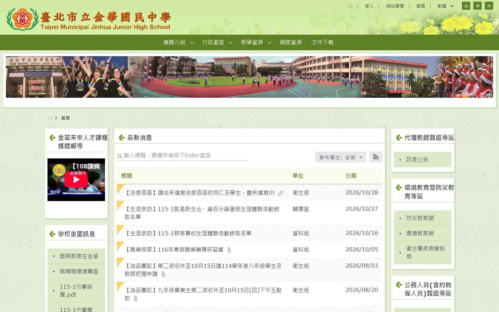Open the 繁體 language dropdown
Image resolution: width=499 pixels, height=312 pixels.
click(445, 6)
